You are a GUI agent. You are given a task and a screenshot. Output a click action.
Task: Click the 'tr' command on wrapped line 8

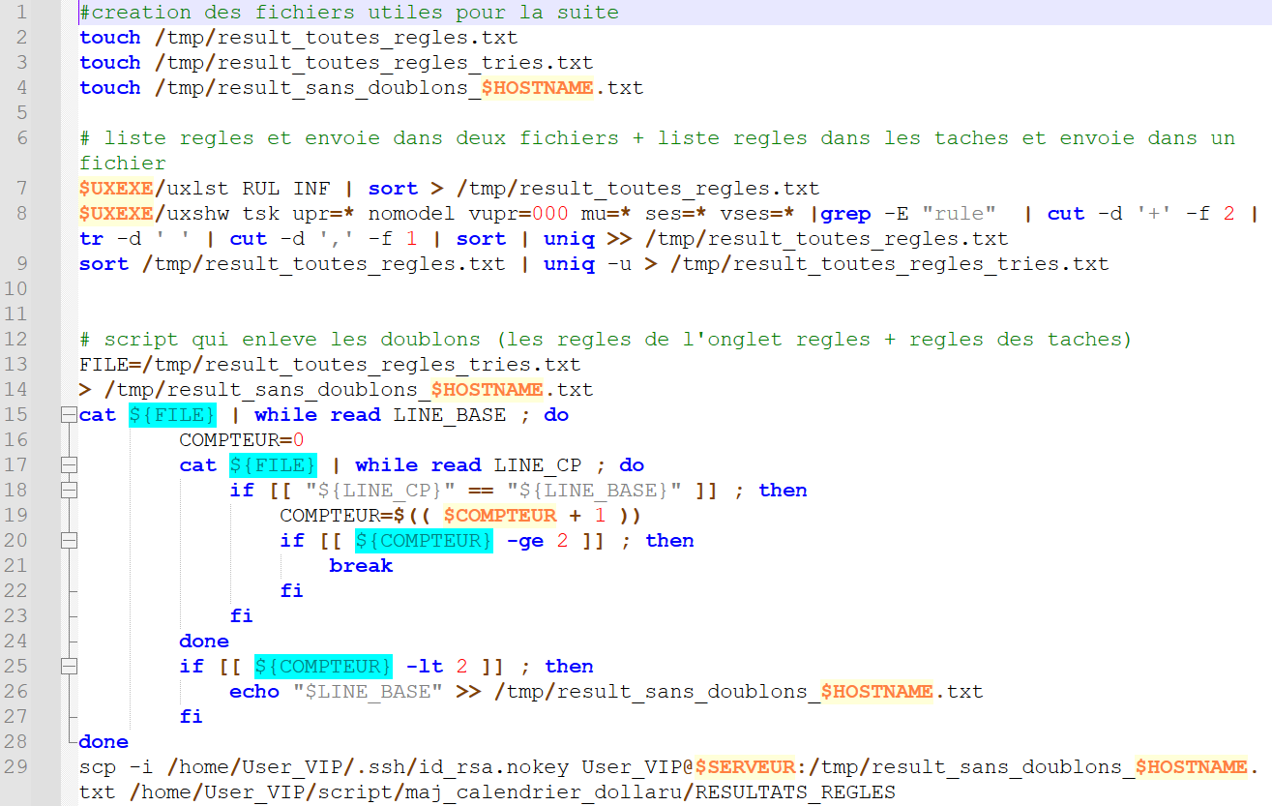92,239
